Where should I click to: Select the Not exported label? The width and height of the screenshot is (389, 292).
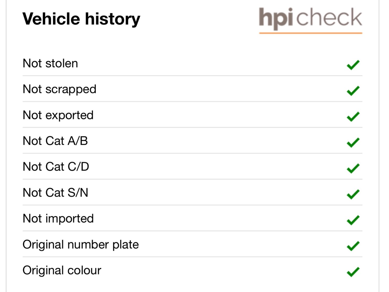pos(58,115)
